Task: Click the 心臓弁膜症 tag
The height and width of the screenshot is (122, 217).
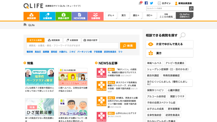Action: point(174,90)
